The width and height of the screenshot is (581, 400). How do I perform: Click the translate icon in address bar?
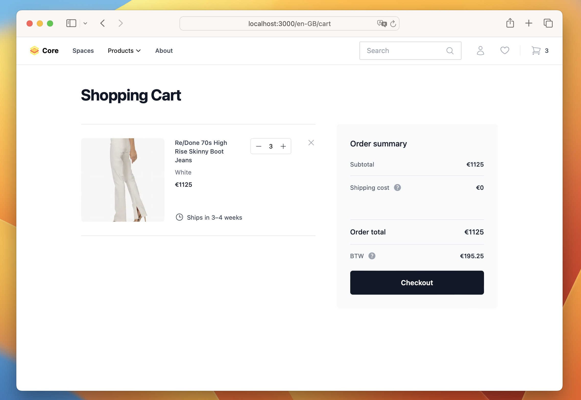point(382,24)
